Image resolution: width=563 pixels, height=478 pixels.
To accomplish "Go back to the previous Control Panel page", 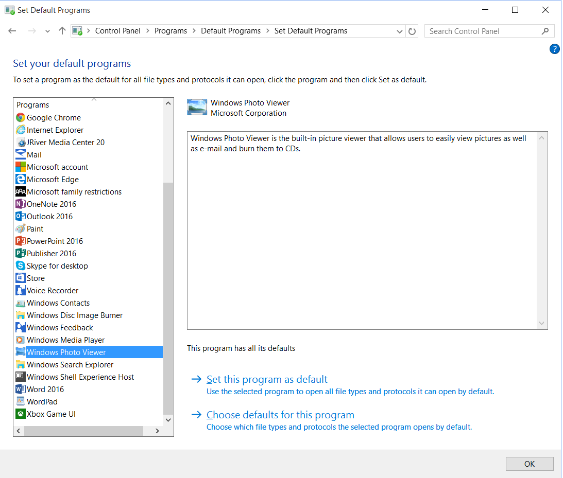I will click(x=12, y=31).
